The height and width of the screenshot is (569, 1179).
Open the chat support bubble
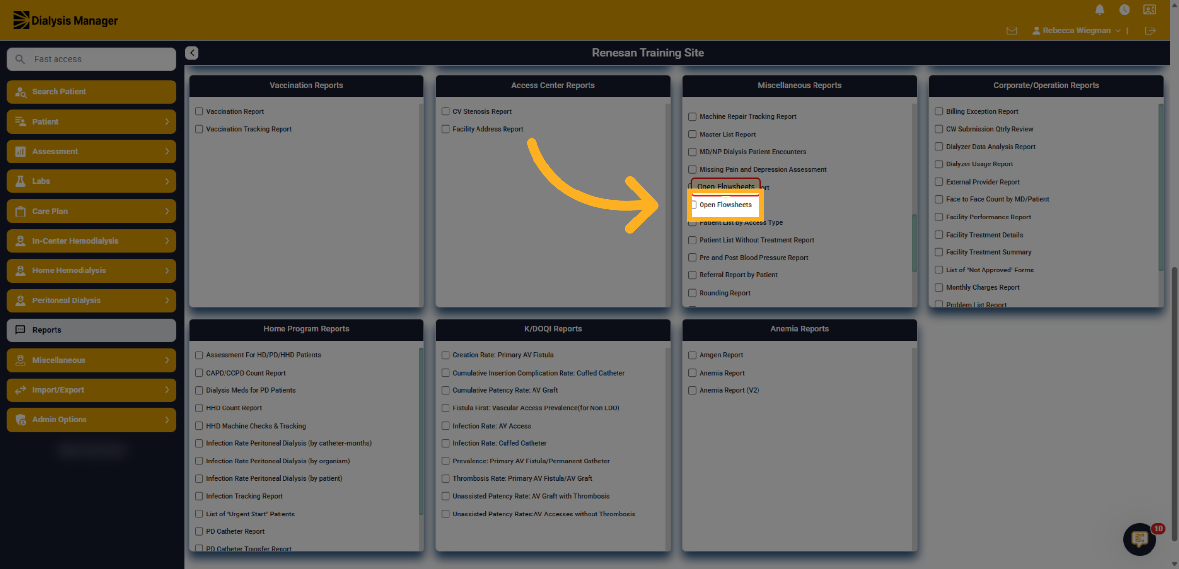1140,539
